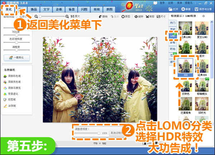
Task: Expand the 特效展示 LOMO特效 dropdown arrow
Action: click(204, 16)
